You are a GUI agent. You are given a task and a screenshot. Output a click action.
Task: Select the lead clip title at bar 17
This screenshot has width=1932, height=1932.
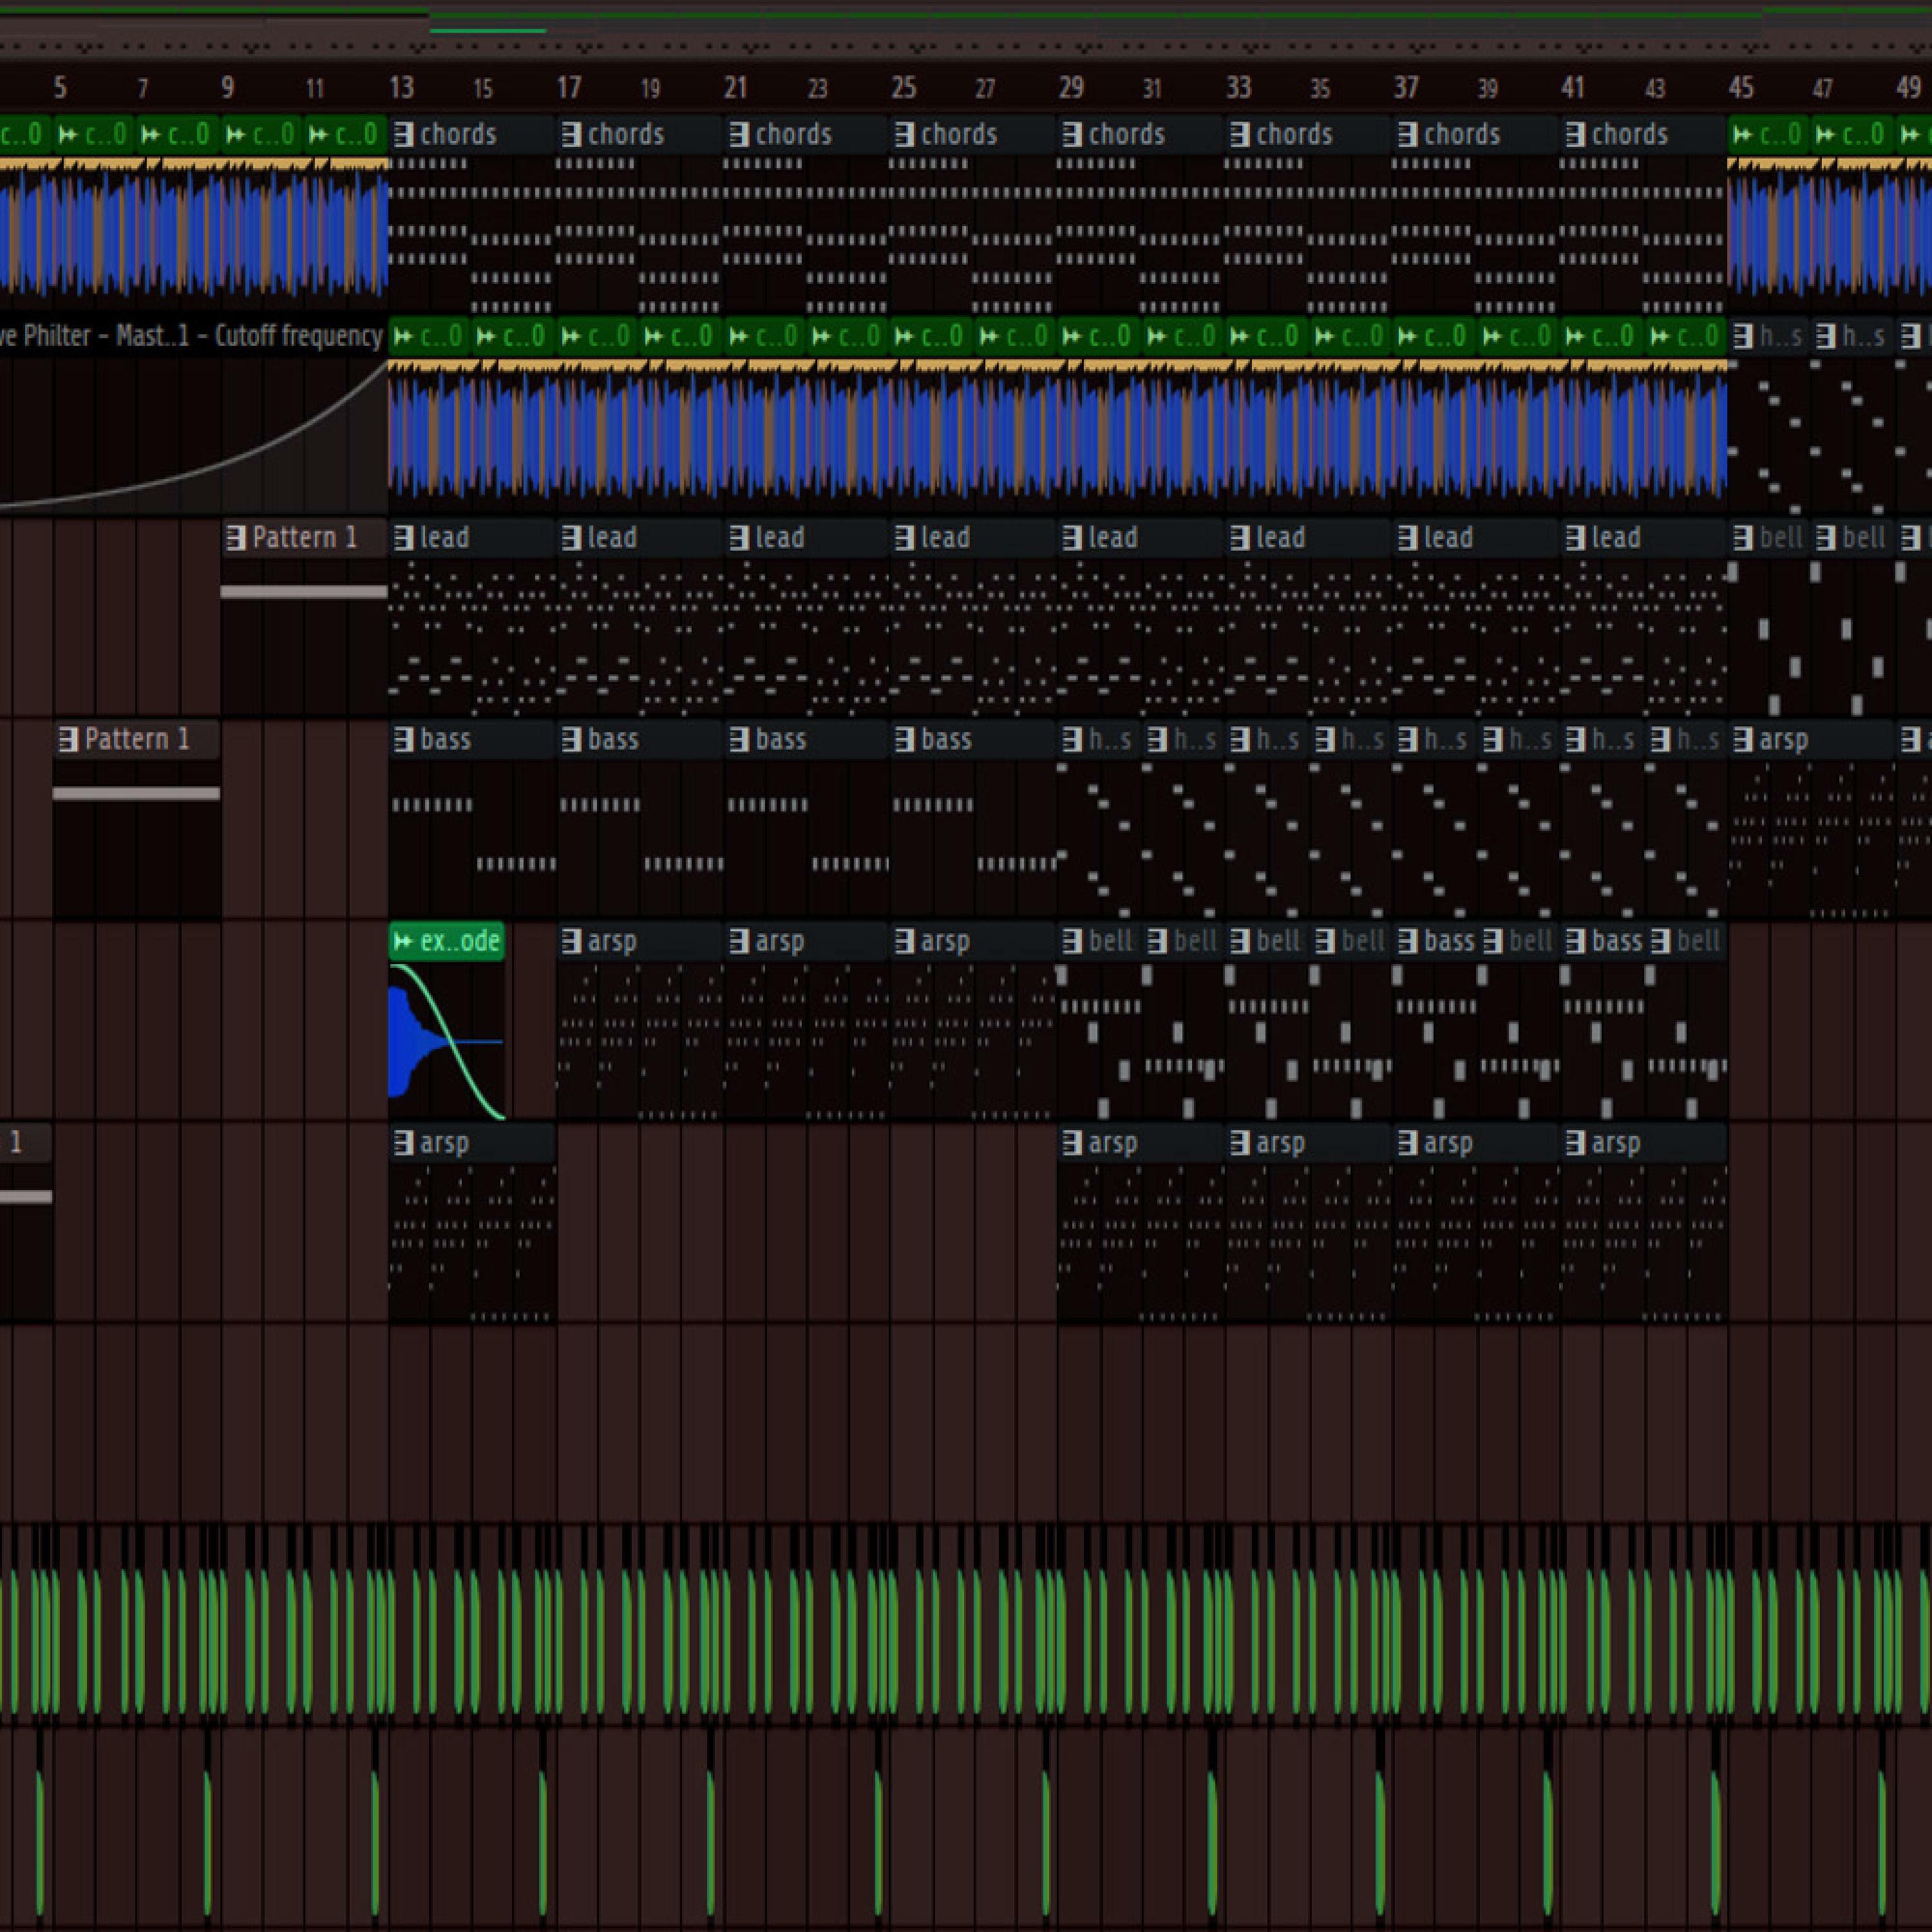click(612, 538)
